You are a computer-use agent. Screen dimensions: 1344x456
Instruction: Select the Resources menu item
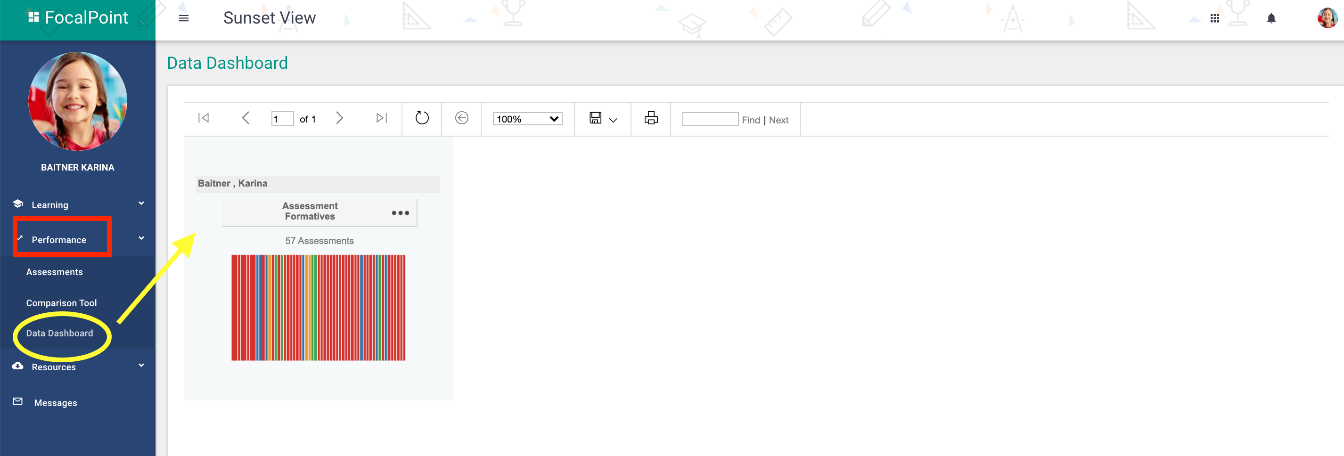(54, 367)
